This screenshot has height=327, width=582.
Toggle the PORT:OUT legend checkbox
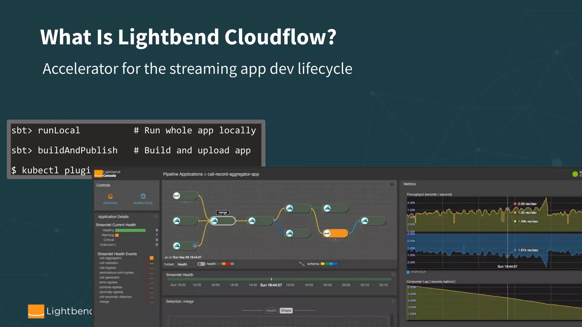[x=408, y=272]
